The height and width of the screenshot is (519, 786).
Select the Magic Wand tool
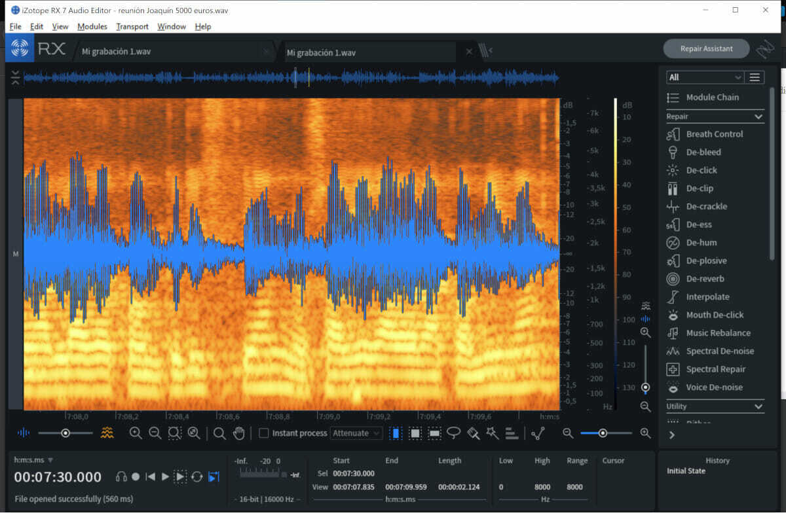click(x=493, y=433)
